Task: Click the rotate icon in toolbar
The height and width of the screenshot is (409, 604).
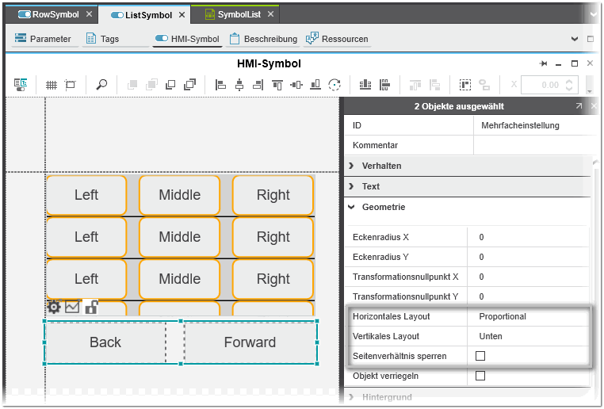Action: coord(334,85)
